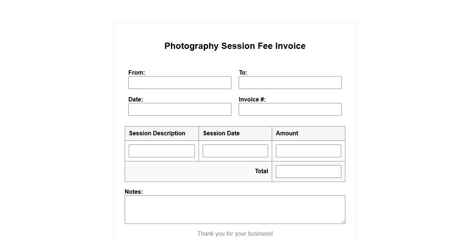470x239 pixels.
Task: Click the Session Date column header
Action: pyautogui.click(x=221, y=133)
